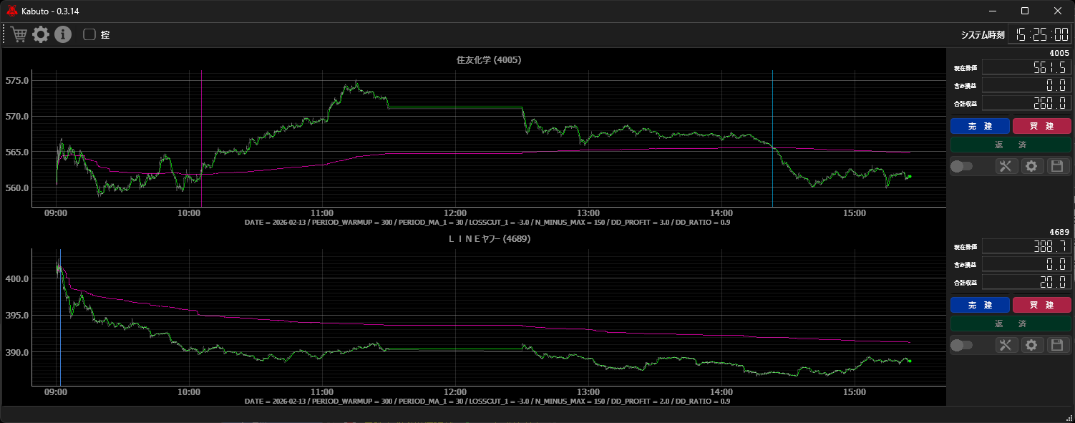
Task: Save with floppy icon for 4689
Action: tap(1057, 345)
